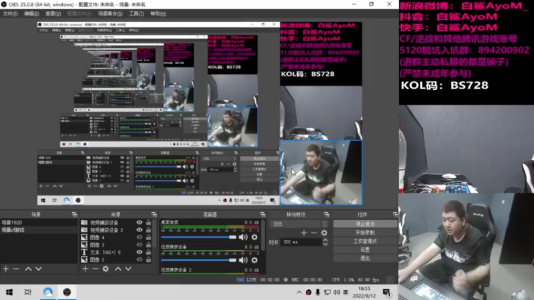Open the 文件 menu
Screen dimensions: 534x300
pos(10,13)
